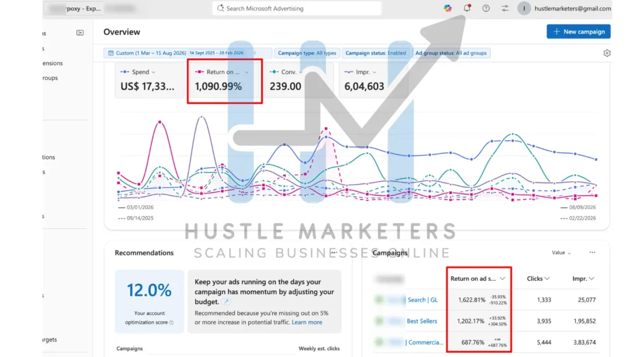
Task: Expand the Spend metric dropdown
Action: [153, 72]
